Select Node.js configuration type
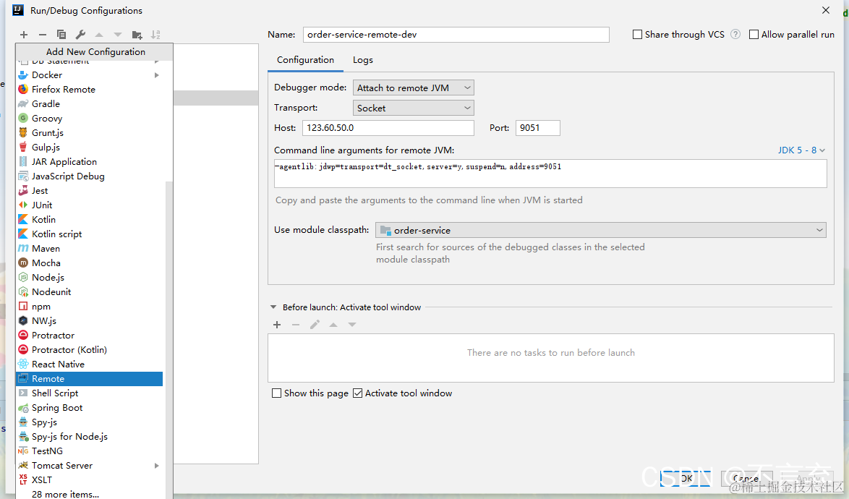 pos(90,278)
